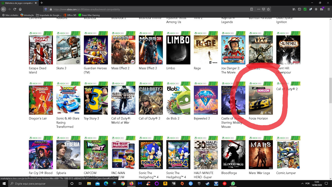332x187 pixels.
Task: Click the page vertical scrollbar
Action: [330, 90]
